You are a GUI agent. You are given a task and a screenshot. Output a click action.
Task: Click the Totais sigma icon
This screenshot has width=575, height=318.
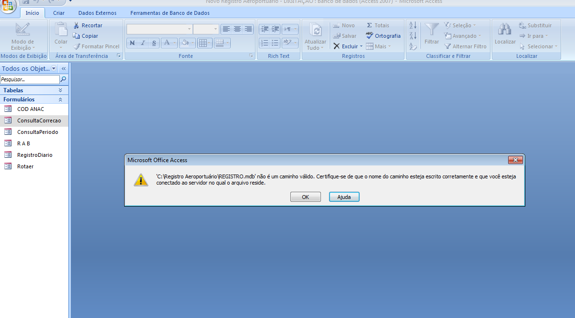click(x=369, y=25)
